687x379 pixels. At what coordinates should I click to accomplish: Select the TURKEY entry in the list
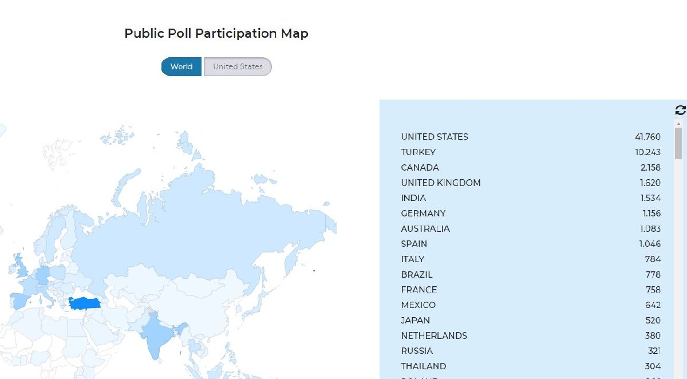(x=418, y=152)
